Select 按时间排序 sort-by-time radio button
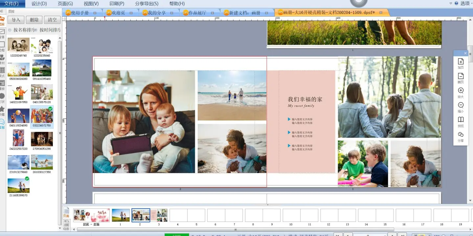The width and height of the screenshot is (473, 236). [36, 30]
